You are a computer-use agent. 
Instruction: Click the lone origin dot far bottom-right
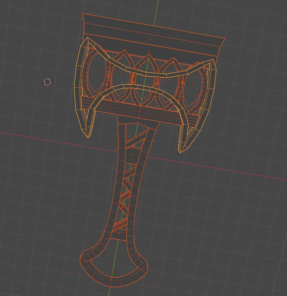click(x=155, y=286)
